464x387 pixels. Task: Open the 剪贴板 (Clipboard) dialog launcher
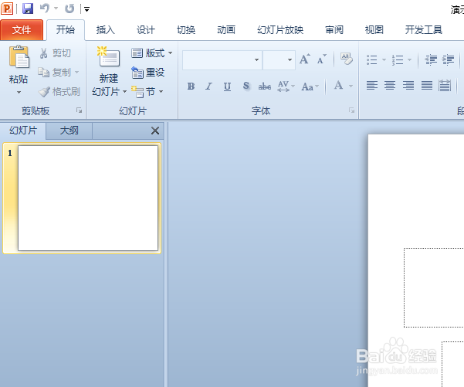[x=79, y=110]
